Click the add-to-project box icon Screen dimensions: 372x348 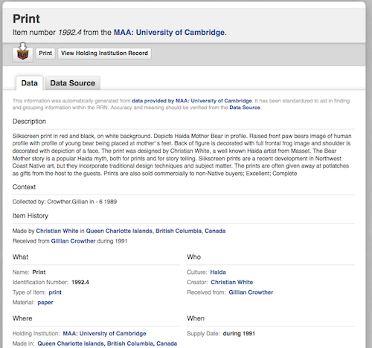tap(23, 53)
